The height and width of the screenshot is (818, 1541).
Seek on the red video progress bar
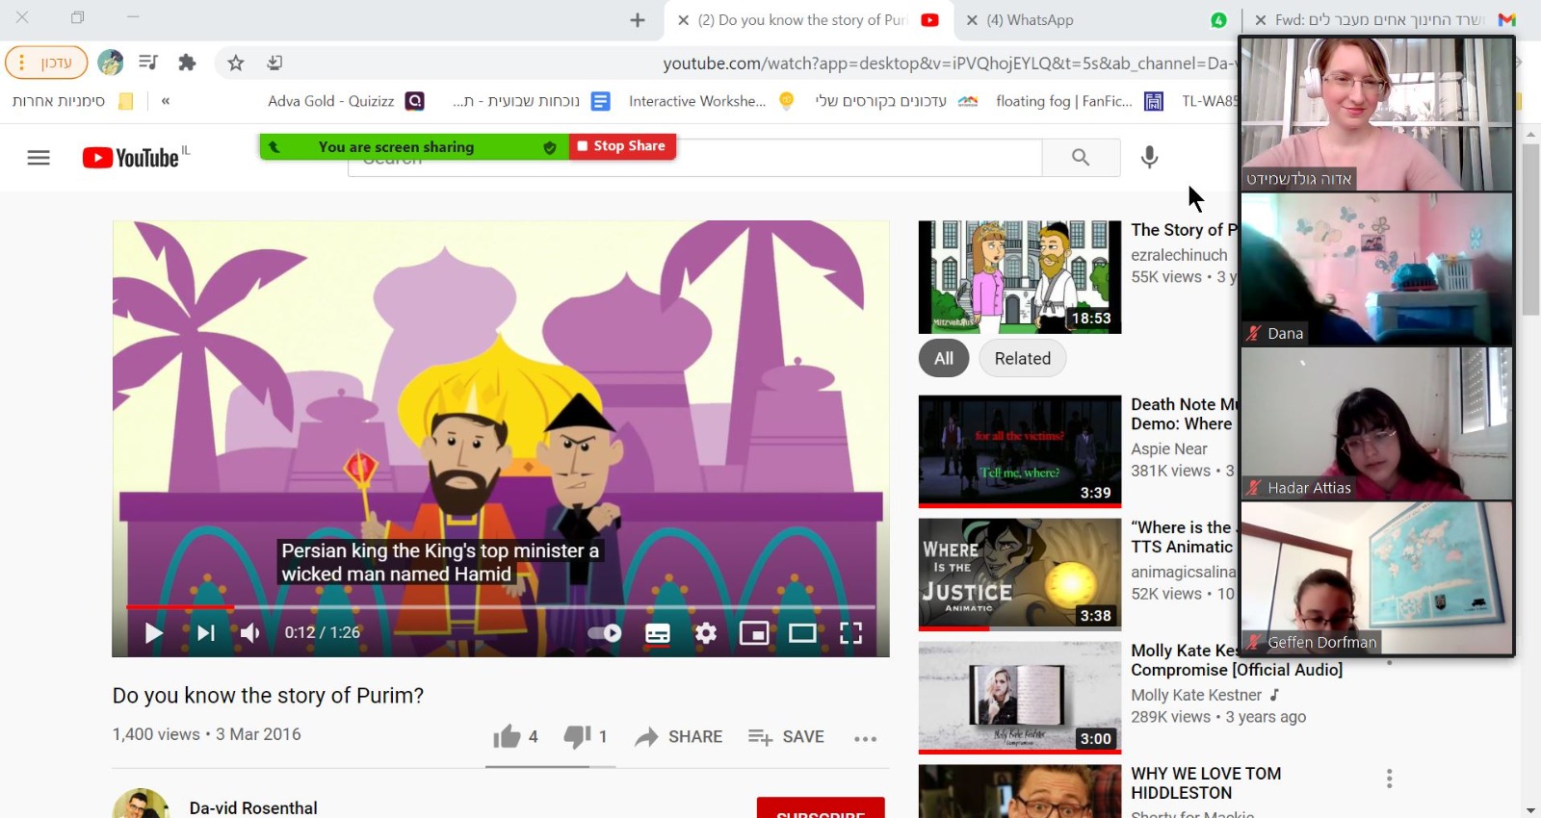pyautogui.click(x=500, y=607)
